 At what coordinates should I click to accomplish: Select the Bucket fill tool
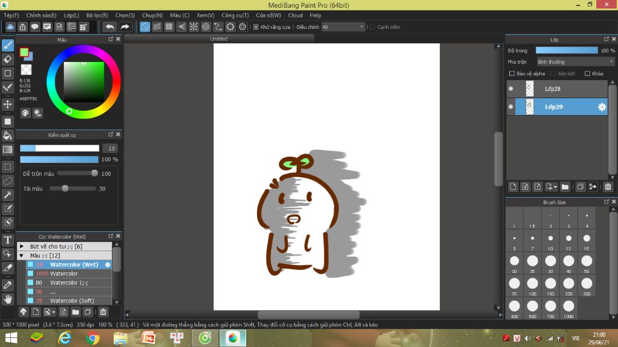(8, 136)
